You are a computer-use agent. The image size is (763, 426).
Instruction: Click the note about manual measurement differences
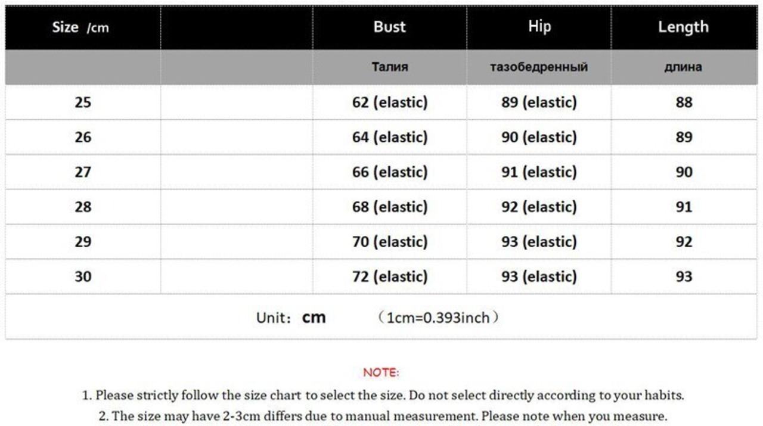pos(383,416)
